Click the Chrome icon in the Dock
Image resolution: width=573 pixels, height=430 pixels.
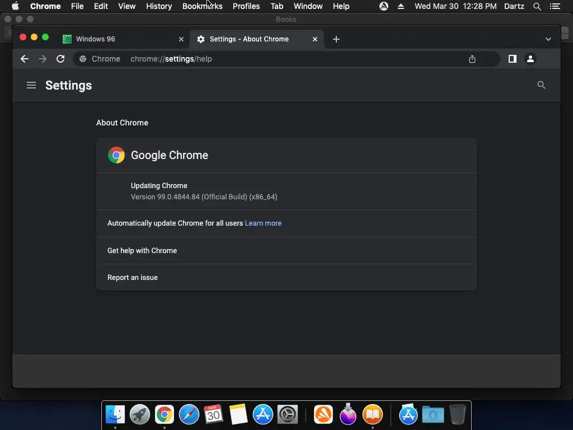point(165,414)
